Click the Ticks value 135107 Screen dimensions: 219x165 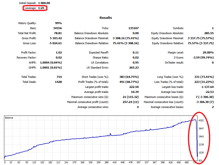tap(132, 28)
